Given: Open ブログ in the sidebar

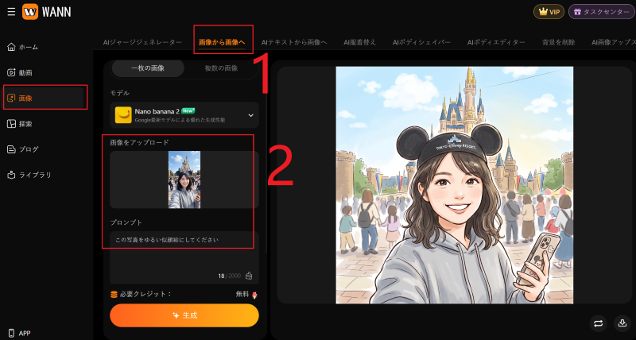Looking at the screenshot, I should point(23,149).
